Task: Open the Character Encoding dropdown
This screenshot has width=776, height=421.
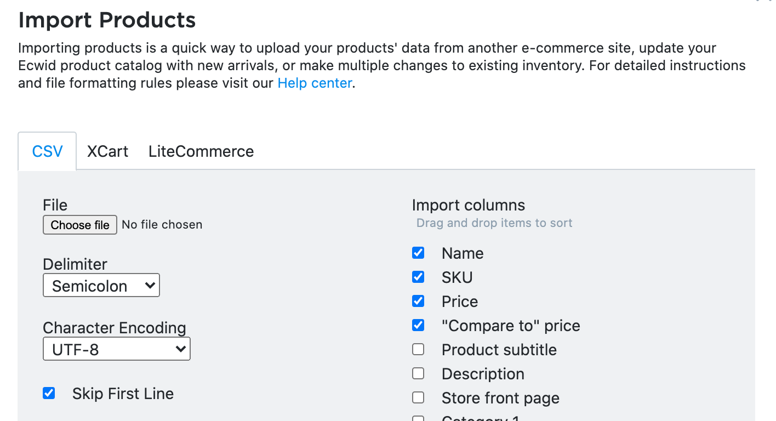Action: 116,349
